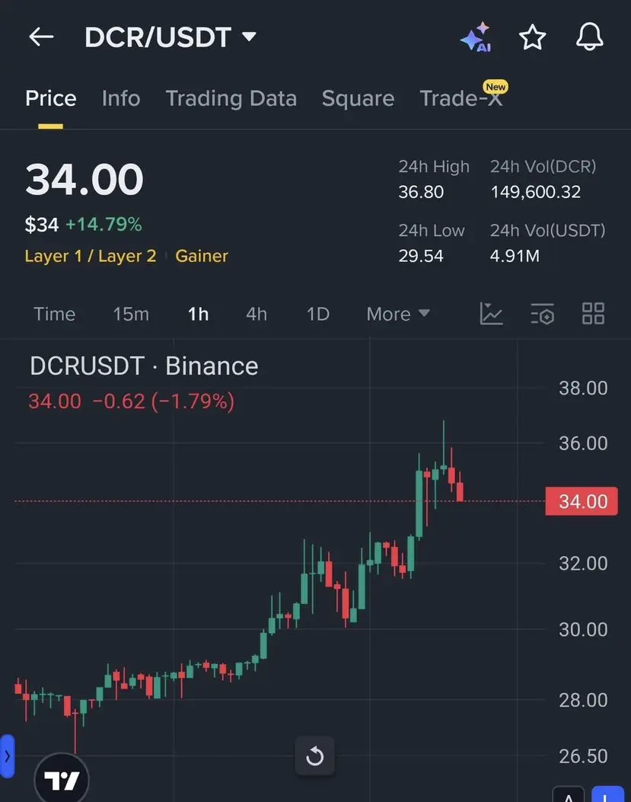Viewport: 631px width, 802px height.
Task: Open the Trading Data tab
Action: pyautogui.click(x=231, y=99)
